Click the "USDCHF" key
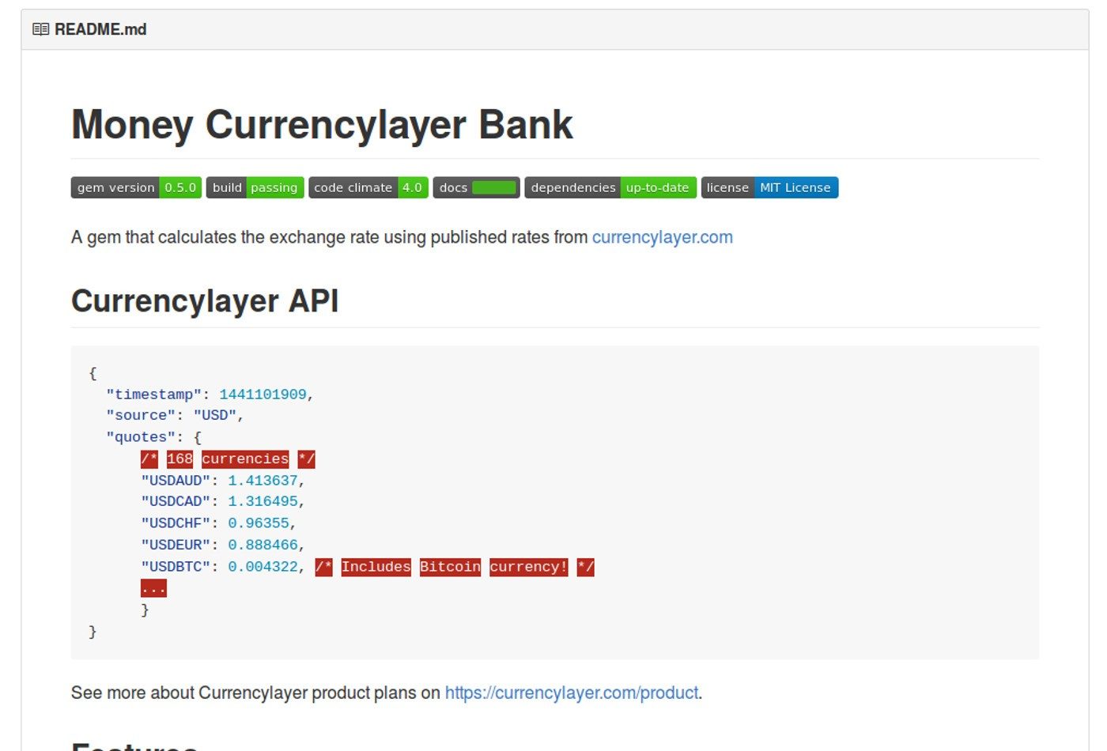The width and height of the screenshot is (1107, 751). tap(176, 523)
